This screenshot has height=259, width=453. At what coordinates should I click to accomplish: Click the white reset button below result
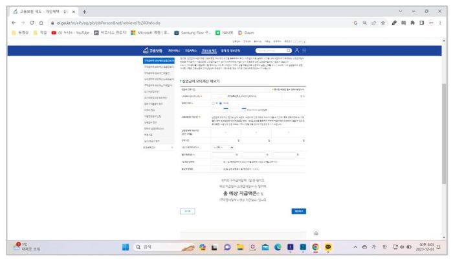tap(188, 211)
